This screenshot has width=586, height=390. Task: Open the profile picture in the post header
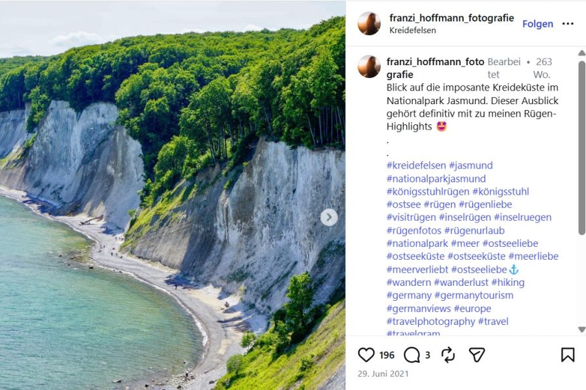click(x=369, y=23)
